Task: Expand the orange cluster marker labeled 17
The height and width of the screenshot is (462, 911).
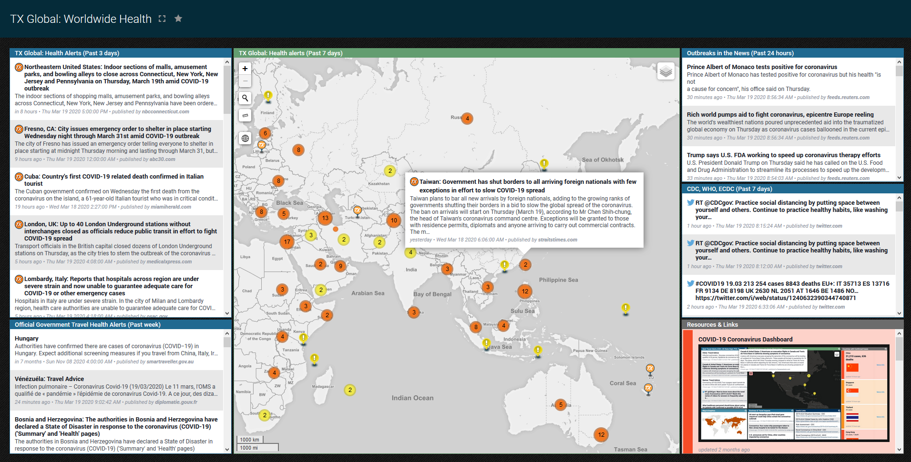Action: 287,241
